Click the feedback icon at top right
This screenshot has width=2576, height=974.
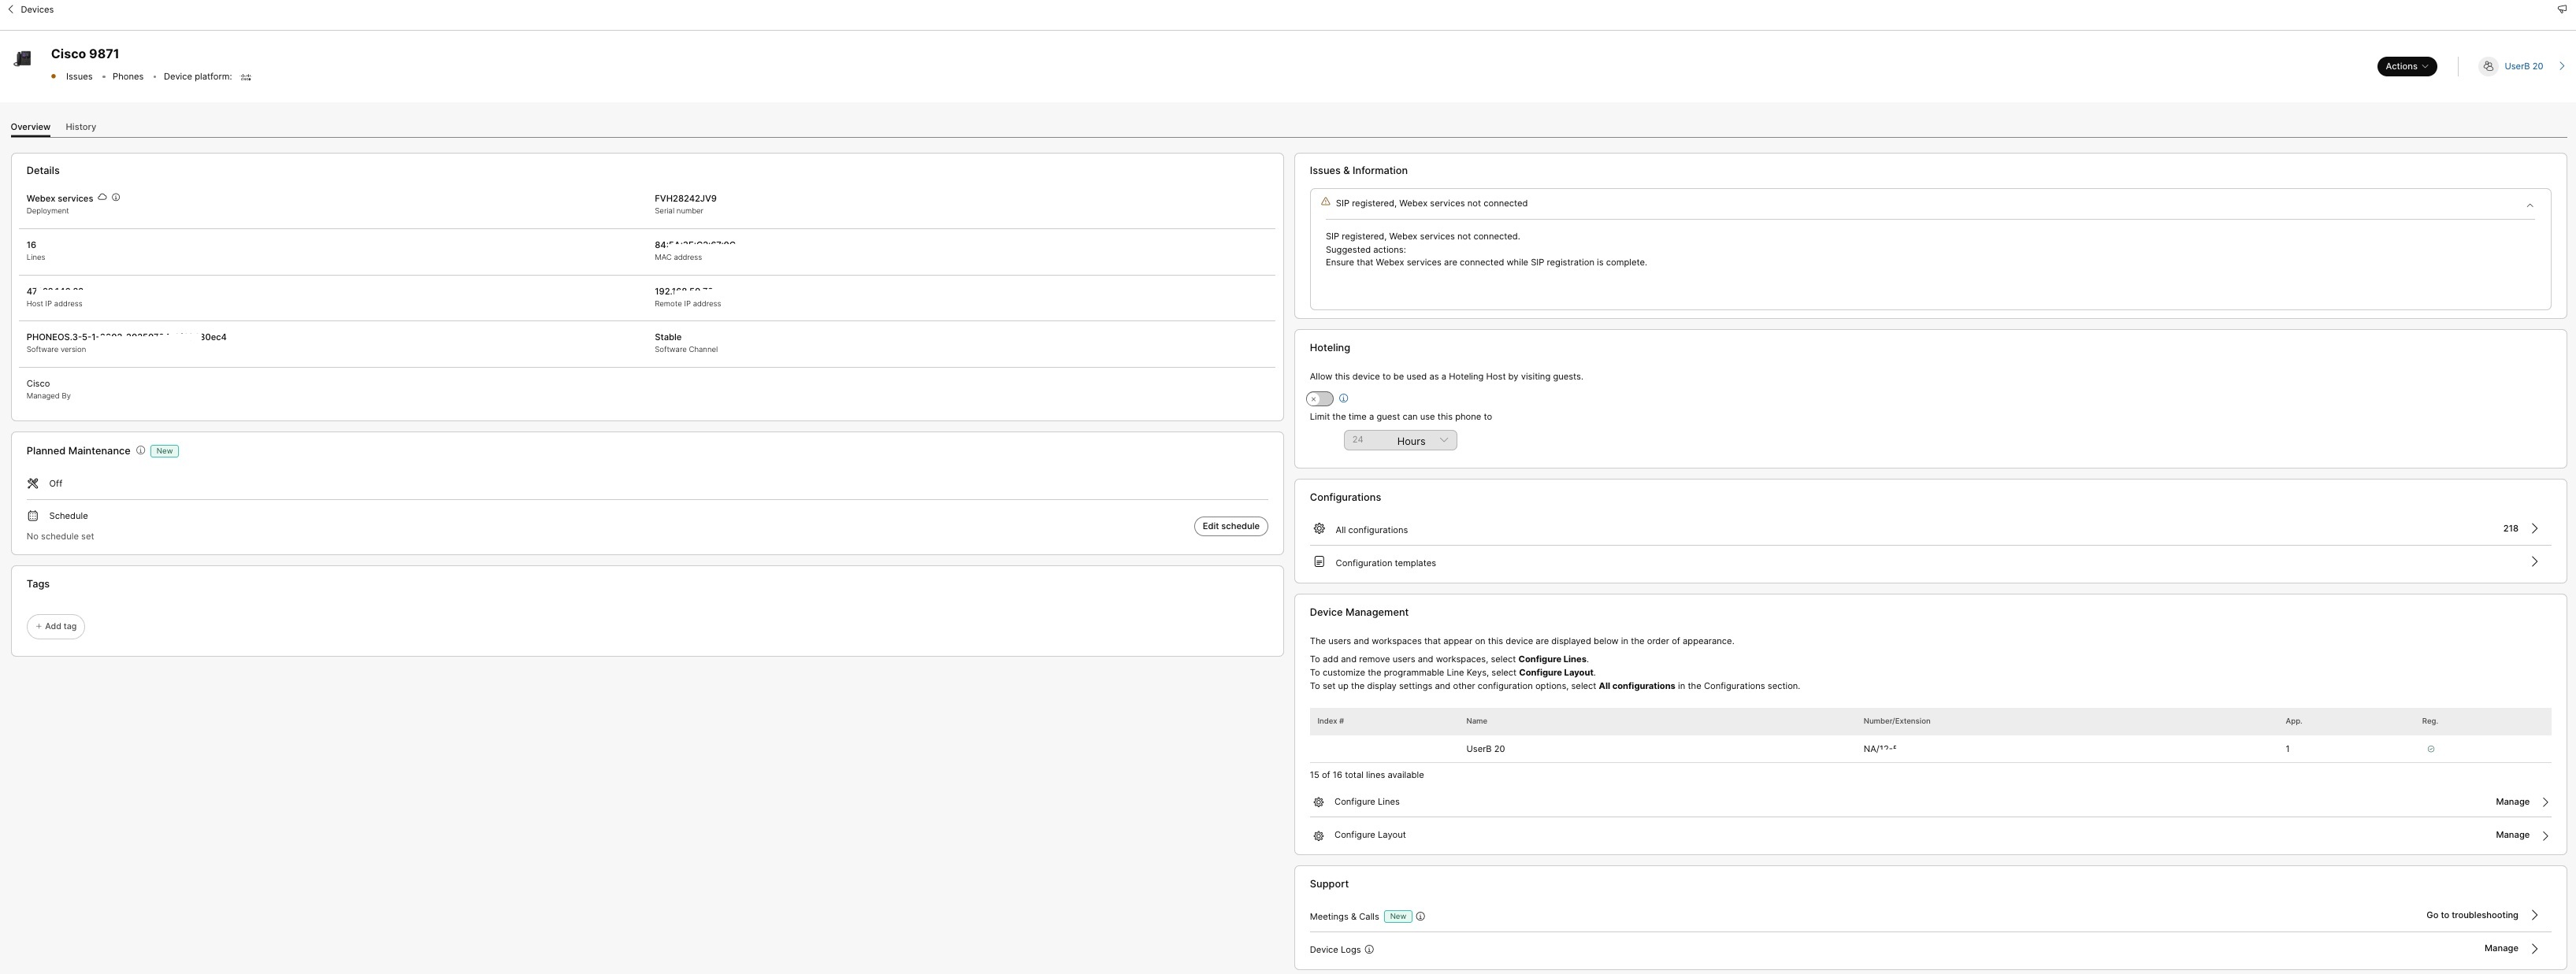tap(2561, 10)
